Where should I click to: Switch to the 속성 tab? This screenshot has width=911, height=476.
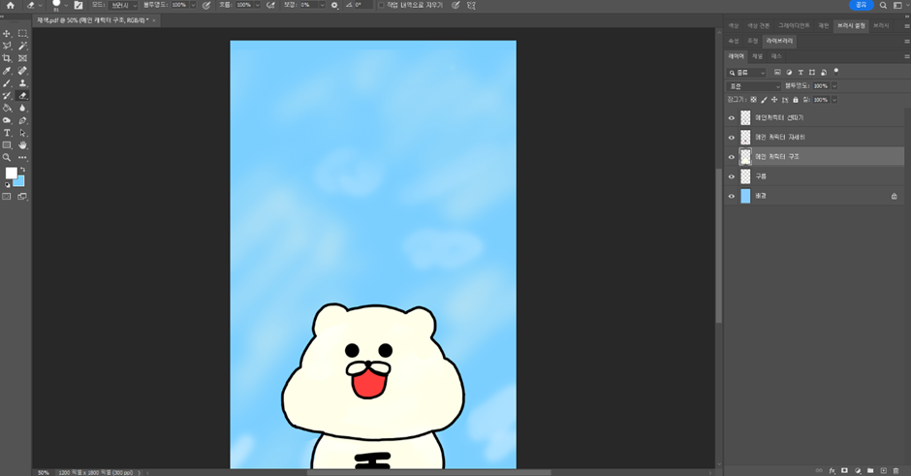click(x=734, y=42)
